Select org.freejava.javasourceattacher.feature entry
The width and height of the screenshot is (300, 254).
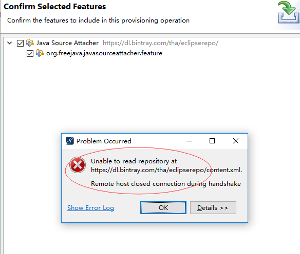tap(104, 53)
